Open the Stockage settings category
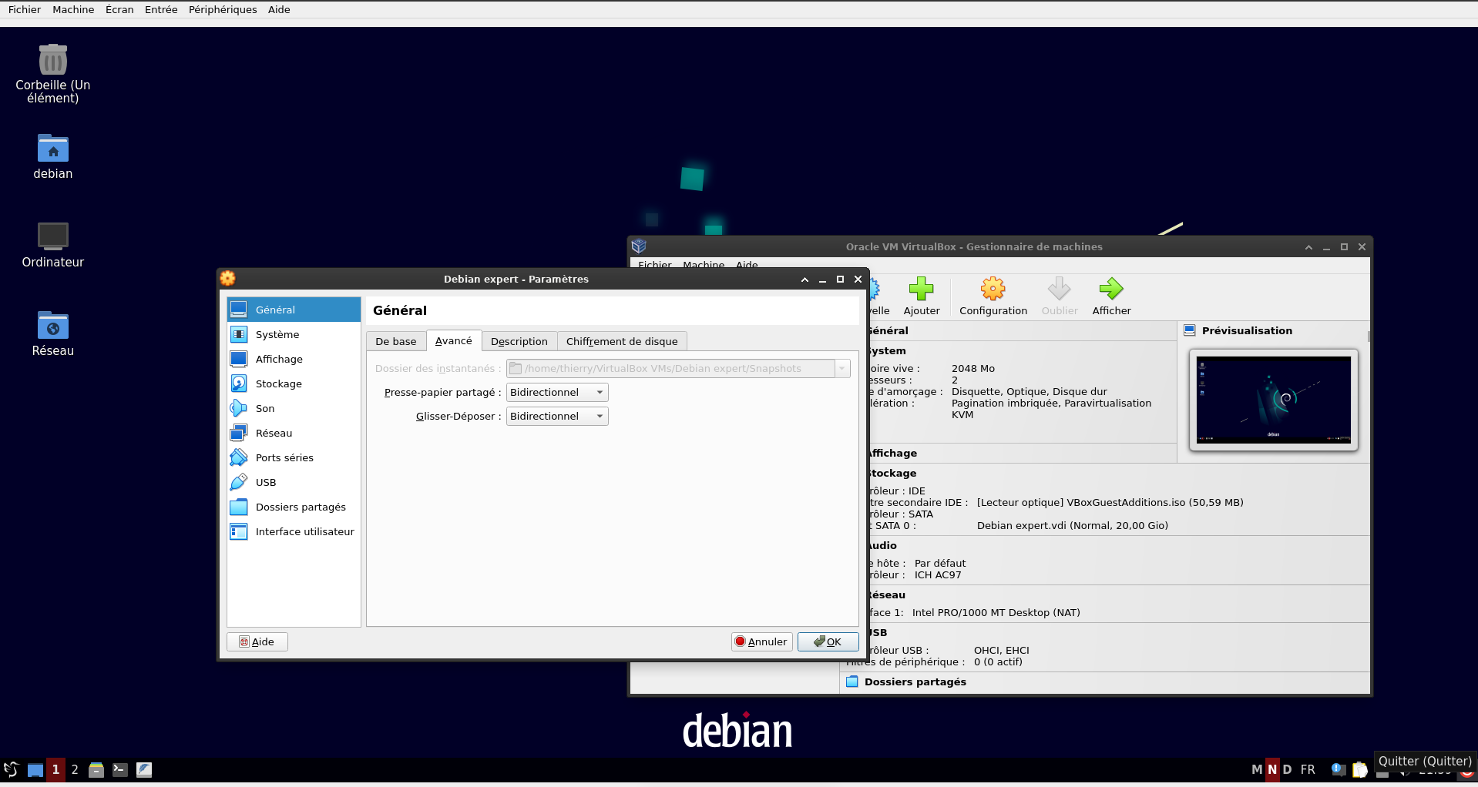1478x787 pixels. coord(294,383)
